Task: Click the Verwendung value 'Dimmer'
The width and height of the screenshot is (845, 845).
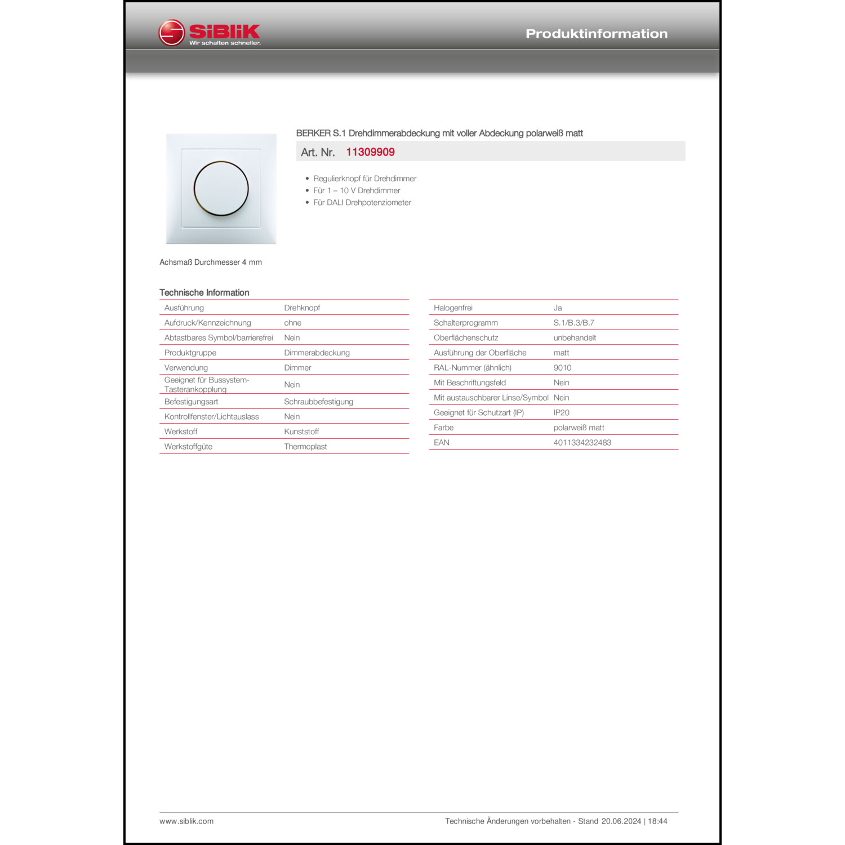Action: (297, 367)
